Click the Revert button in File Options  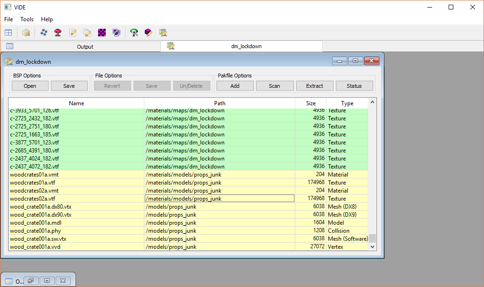[x=112, y=86]
